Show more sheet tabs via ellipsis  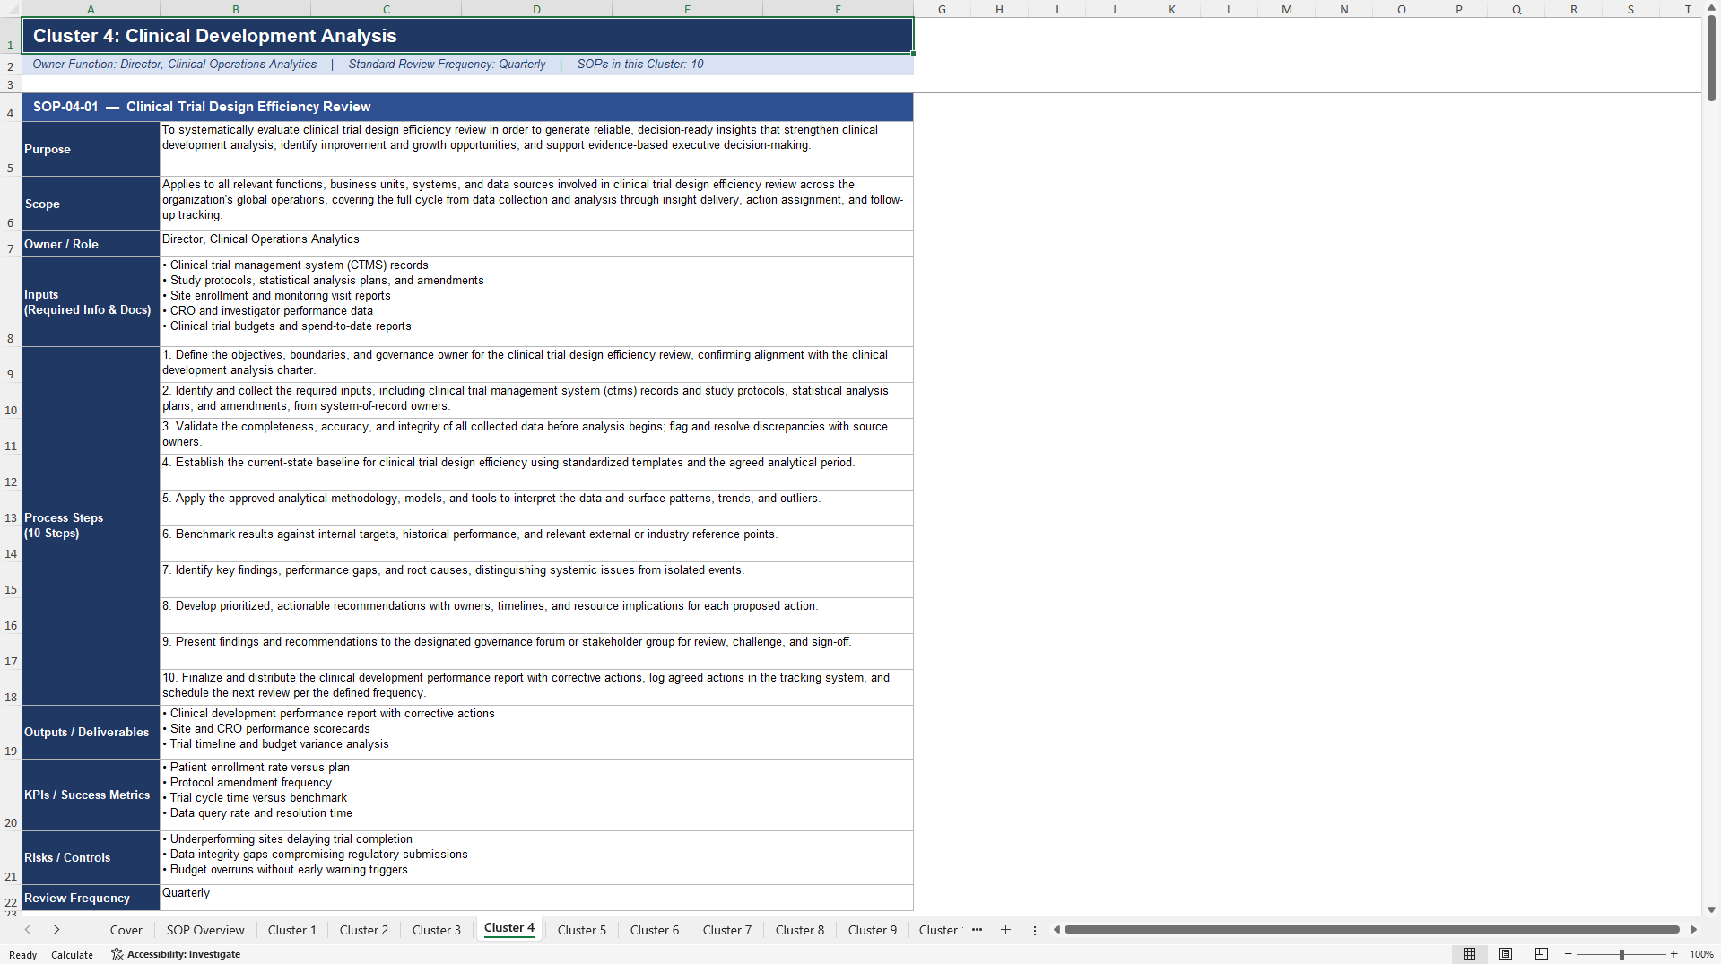[978, 930]
